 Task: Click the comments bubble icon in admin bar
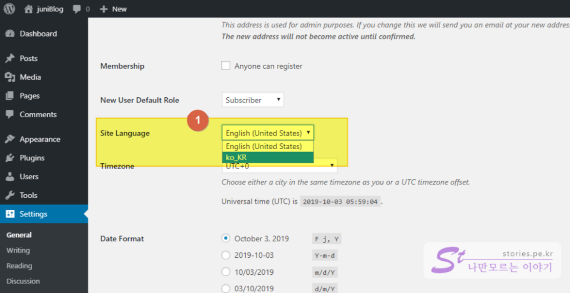coord(77,9)
